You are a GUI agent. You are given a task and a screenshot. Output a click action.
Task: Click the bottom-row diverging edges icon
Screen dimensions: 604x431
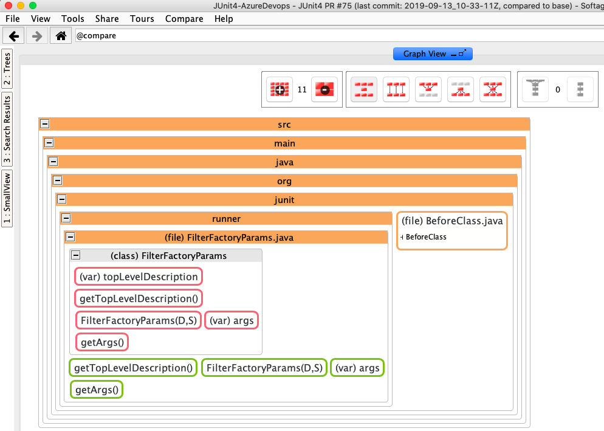click(x=461, y=90)
